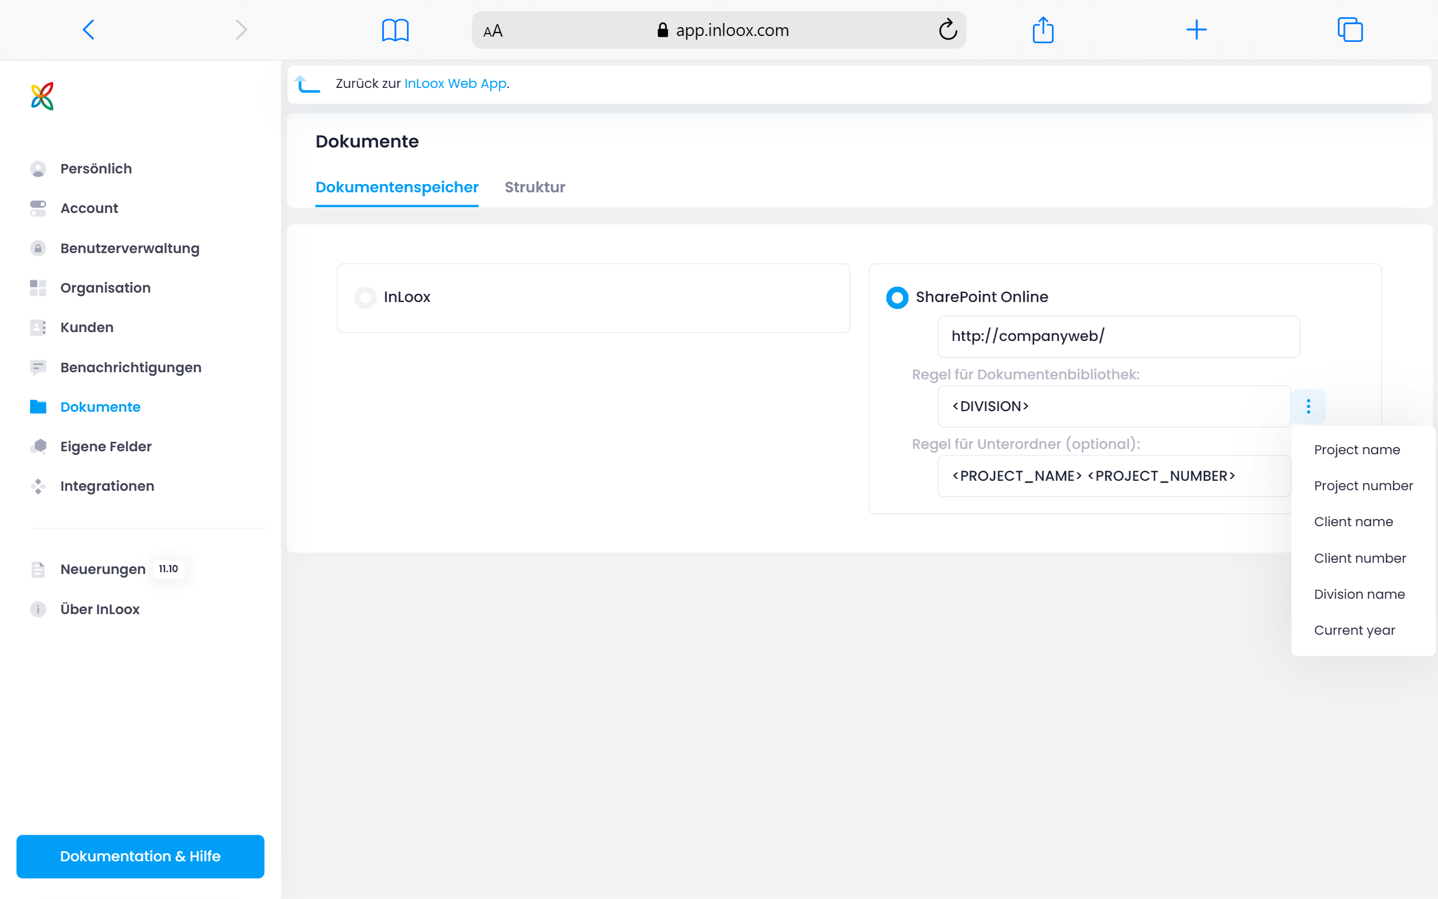Switch to the Struktur tab
Viewport: 1438px width, 899px height.
pos(534,188)
